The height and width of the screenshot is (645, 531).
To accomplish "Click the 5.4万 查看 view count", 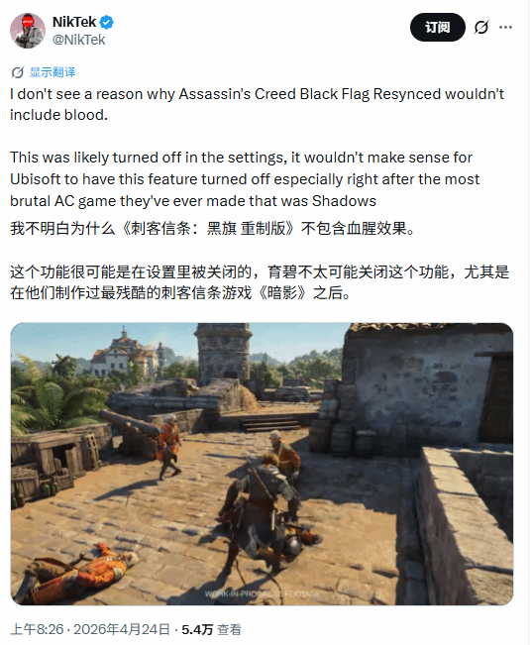I will click(x=211, y=629).
